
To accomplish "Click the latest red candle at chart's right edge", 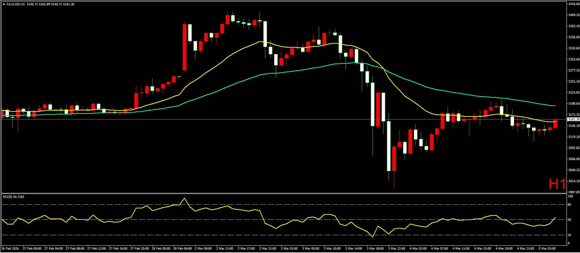I will (555, 123).
